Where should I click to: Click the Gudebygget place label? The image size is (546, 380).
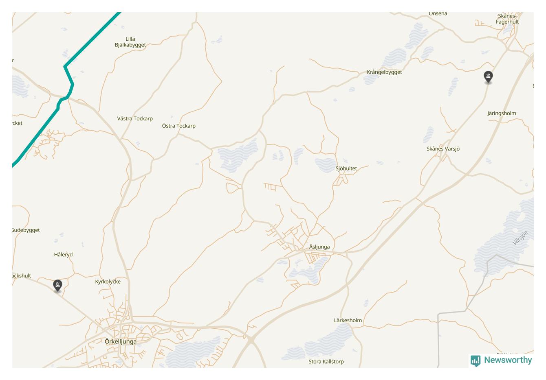[x=26, y=230]
